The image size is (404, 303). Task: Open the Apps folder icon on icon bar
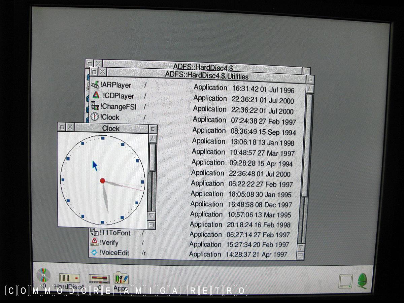(121, 279)
